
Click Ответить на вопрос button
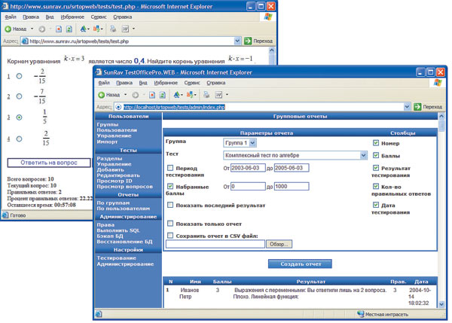pyautogui.click(x=49, y=163)
